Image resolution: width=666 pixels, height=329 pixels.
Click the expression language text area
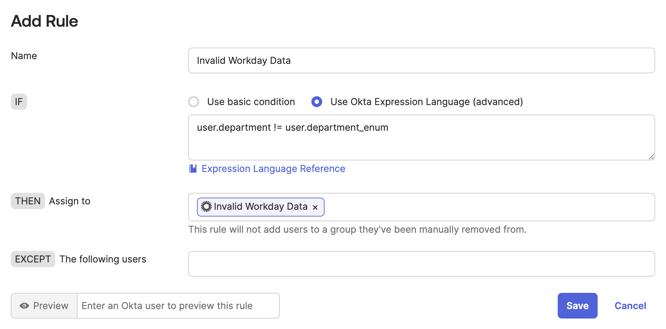(x=421, y=137)
